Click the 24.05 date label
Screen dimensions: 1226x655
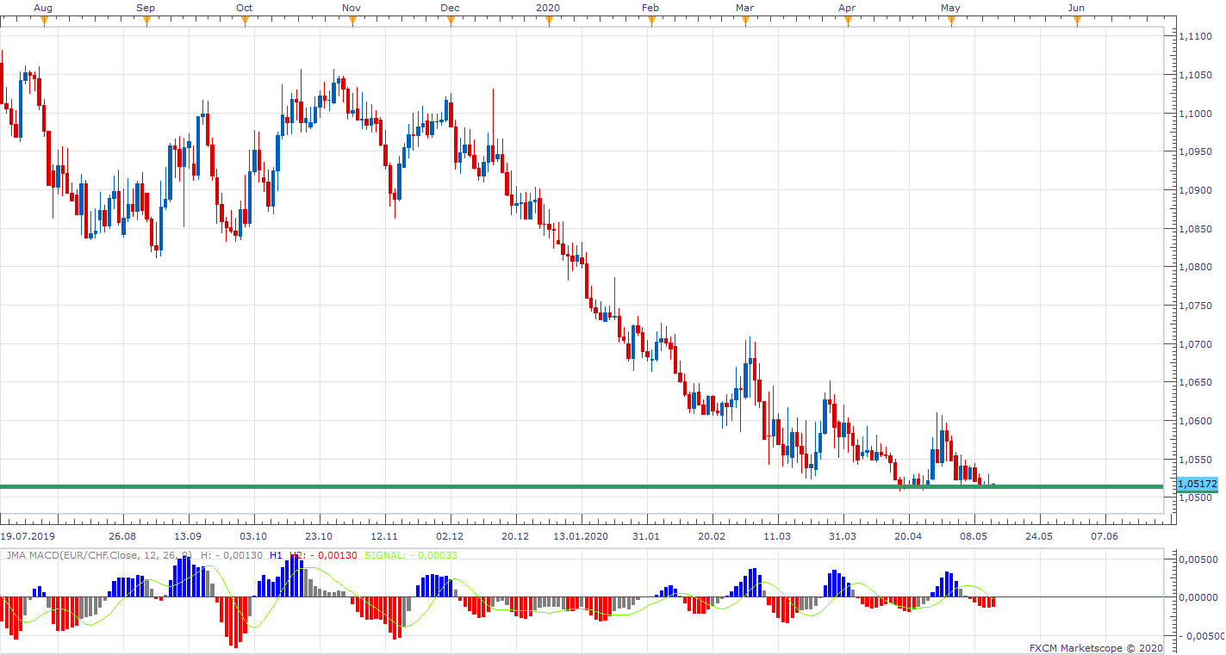tap(1038, 535)
